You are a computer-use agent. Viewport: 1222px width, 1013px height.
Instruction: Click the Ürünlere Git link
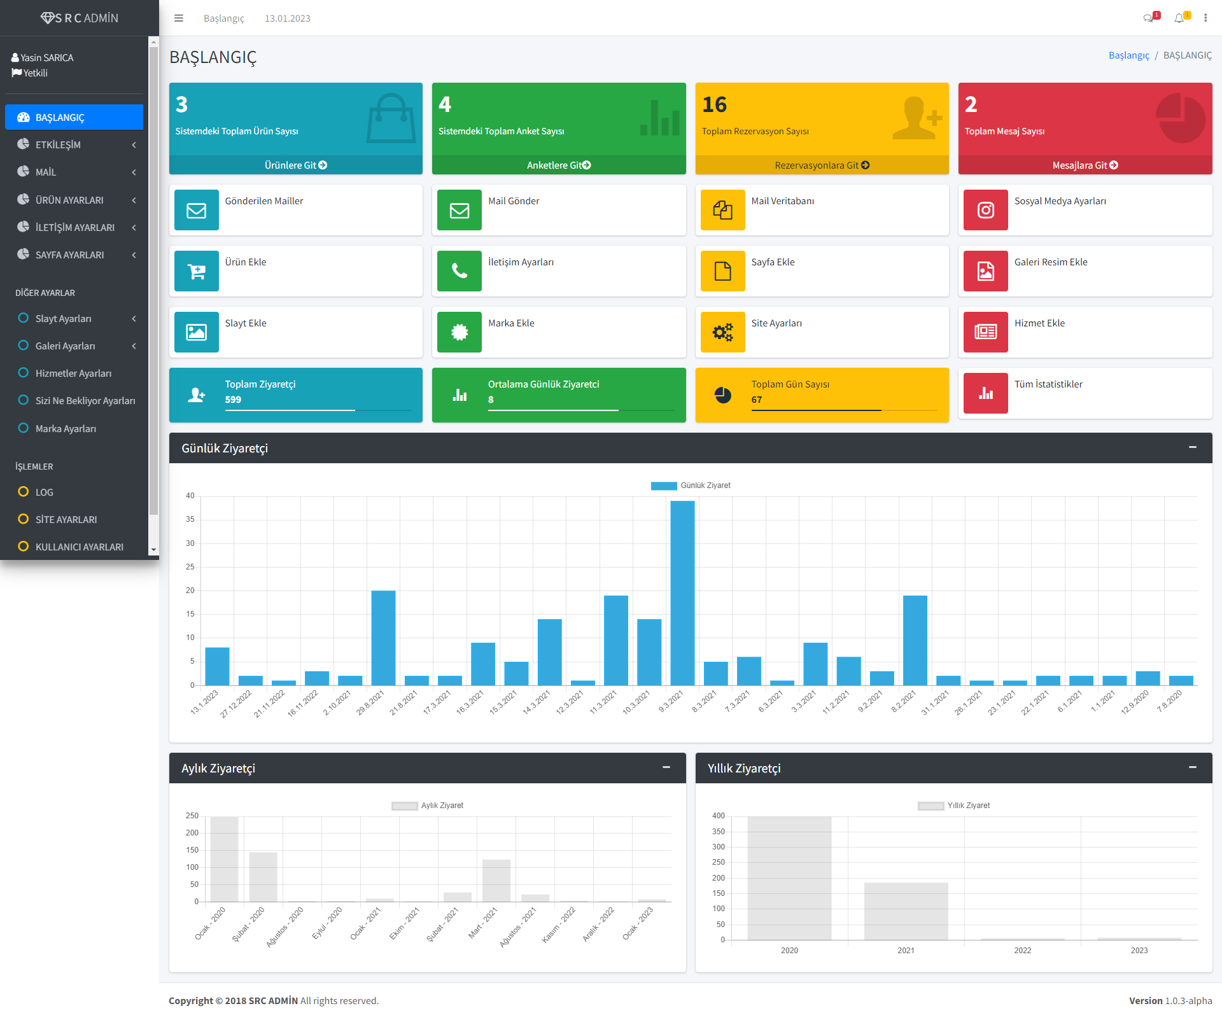coord(296,165)
